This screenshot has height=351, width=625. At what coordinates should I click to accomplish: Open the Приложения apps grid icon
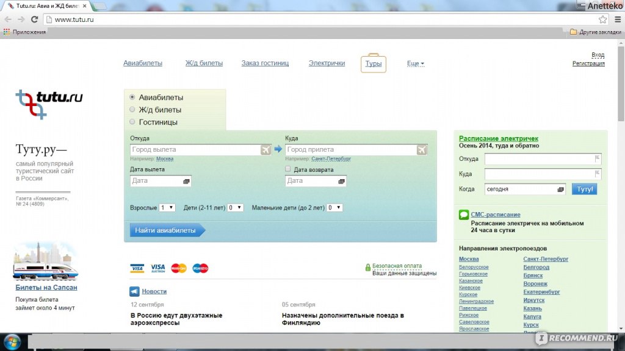6,32
